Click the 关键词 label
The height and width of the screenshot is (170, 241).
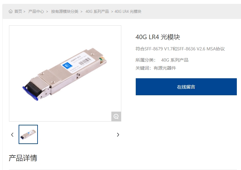click(x=144, y=68)
